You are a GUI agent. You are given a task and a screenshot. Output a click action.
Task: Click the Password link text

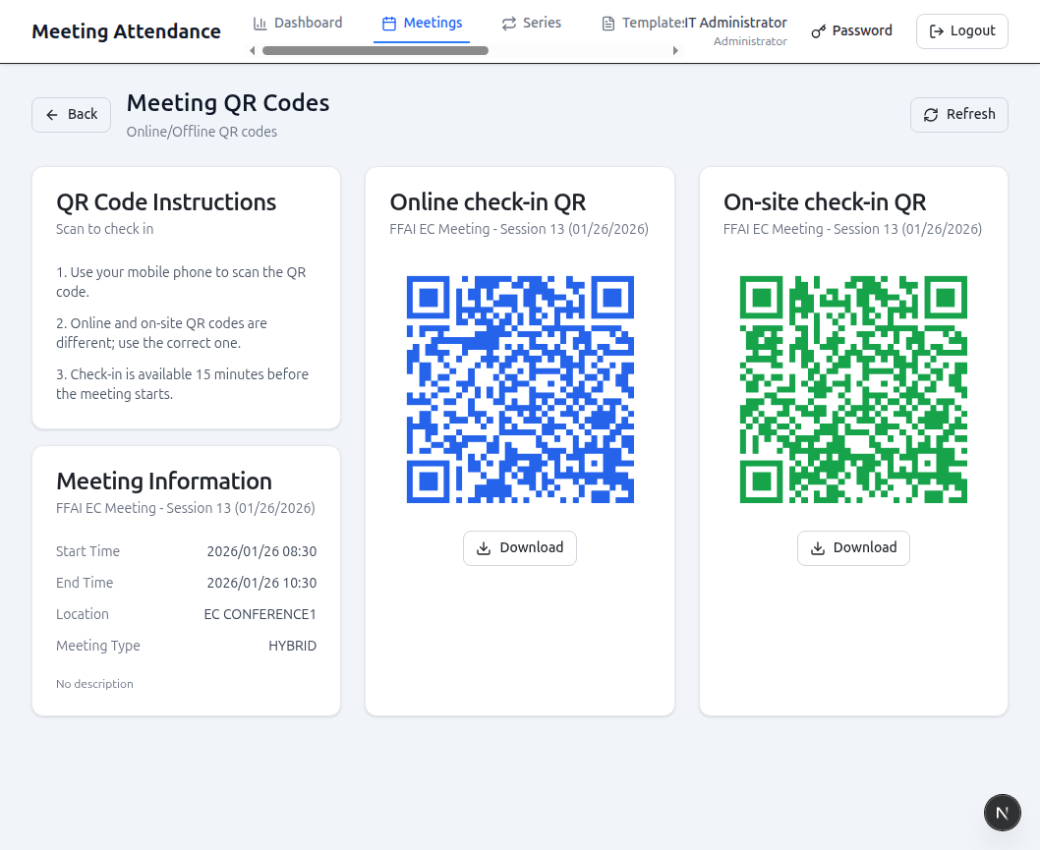[x=862, y=31]
